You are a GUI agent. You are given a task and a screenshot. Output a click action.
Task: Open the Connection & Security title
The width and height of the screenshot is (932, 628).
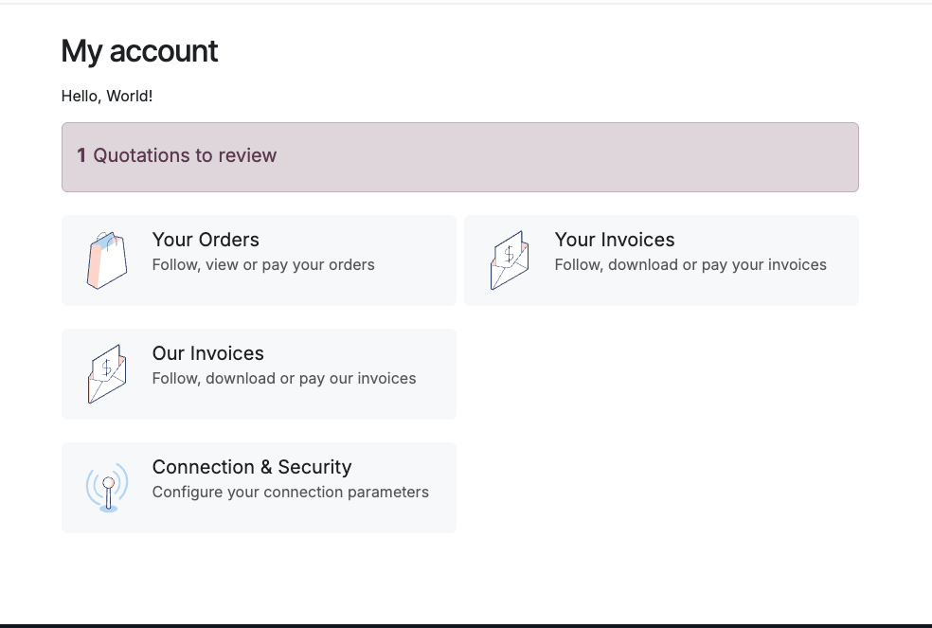pyautogui.click(x=252, y=467)
